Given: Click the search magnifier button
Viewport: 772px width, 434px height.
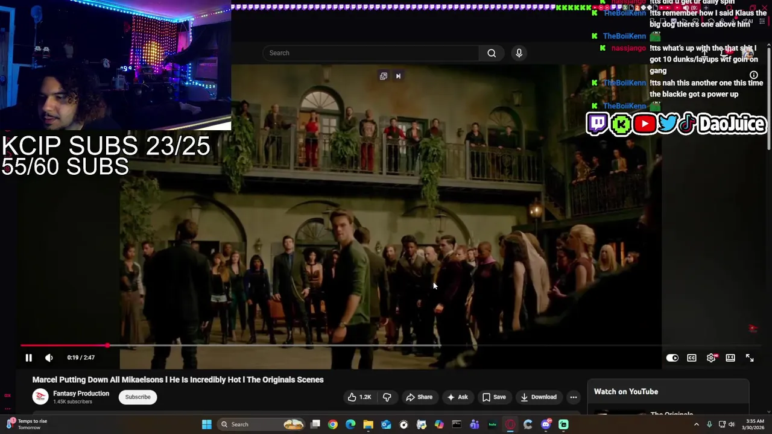Looking at the screenshot, I should click(492, 53).
